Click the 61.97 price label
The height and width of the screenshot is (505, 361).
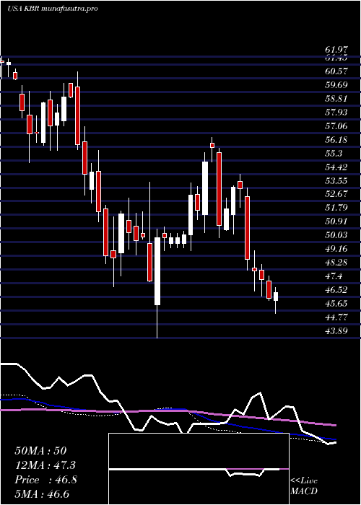(336, 50)
